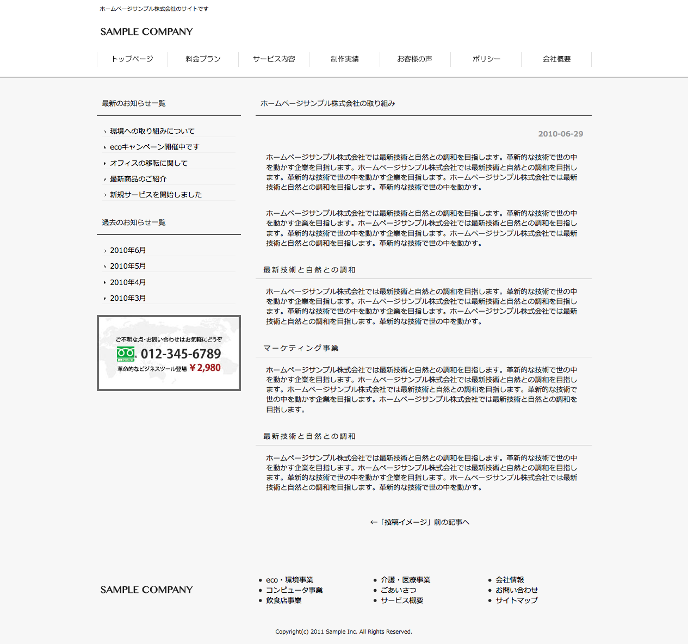Go to the サービス内容 menu item
The height and width of the screenshot is (644, 688).
point(274,59)
